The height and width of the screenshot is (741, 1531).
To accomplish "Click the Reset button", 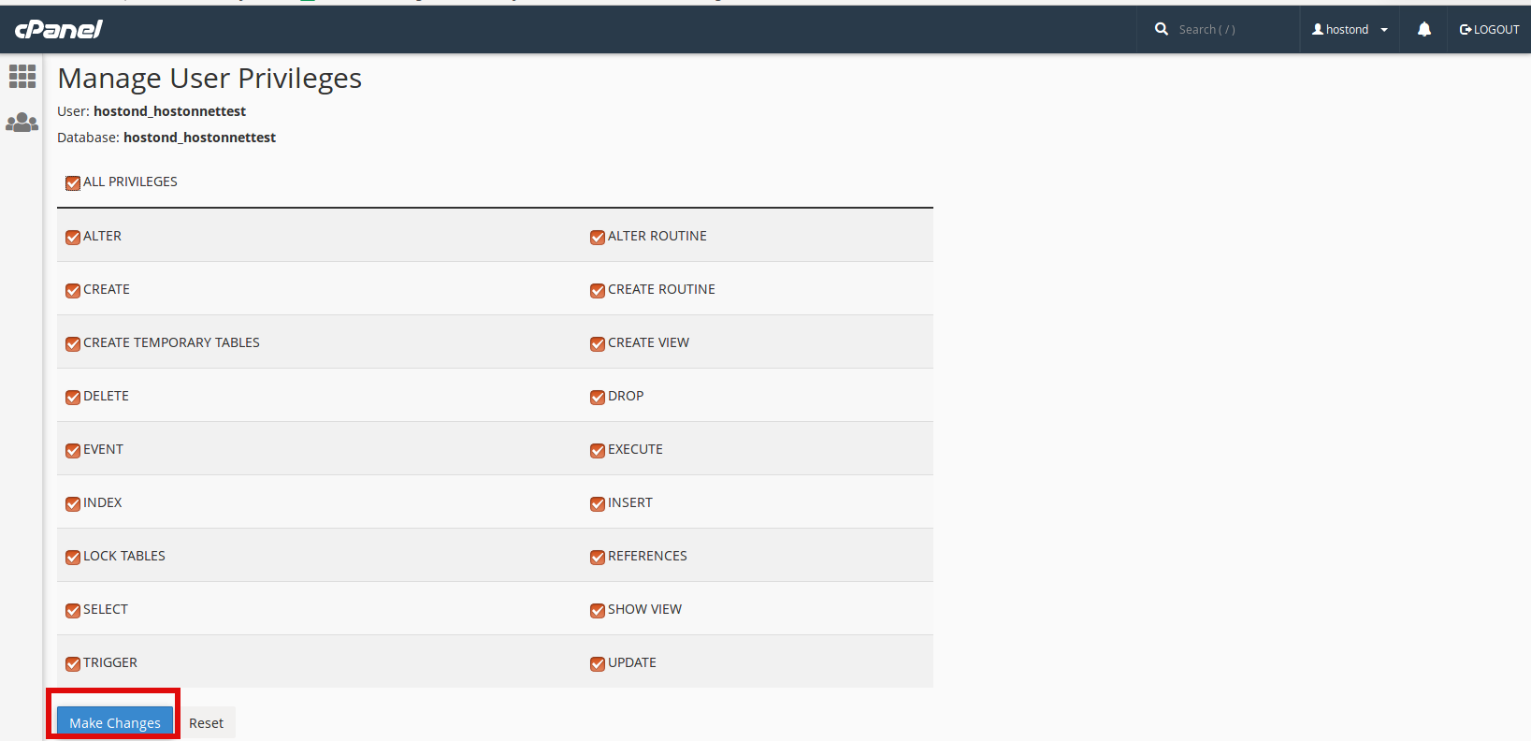I will pos(206,722).
